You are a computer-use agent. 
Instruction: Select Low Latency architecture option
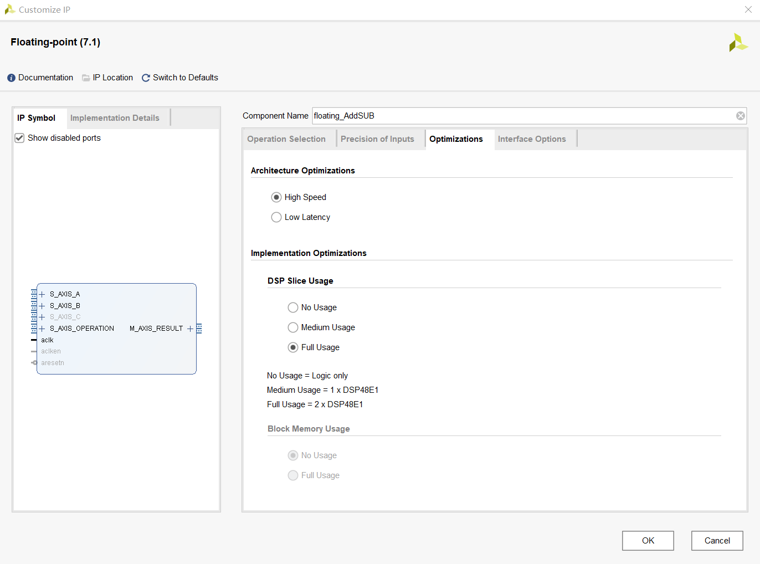(x=276, y=217)
